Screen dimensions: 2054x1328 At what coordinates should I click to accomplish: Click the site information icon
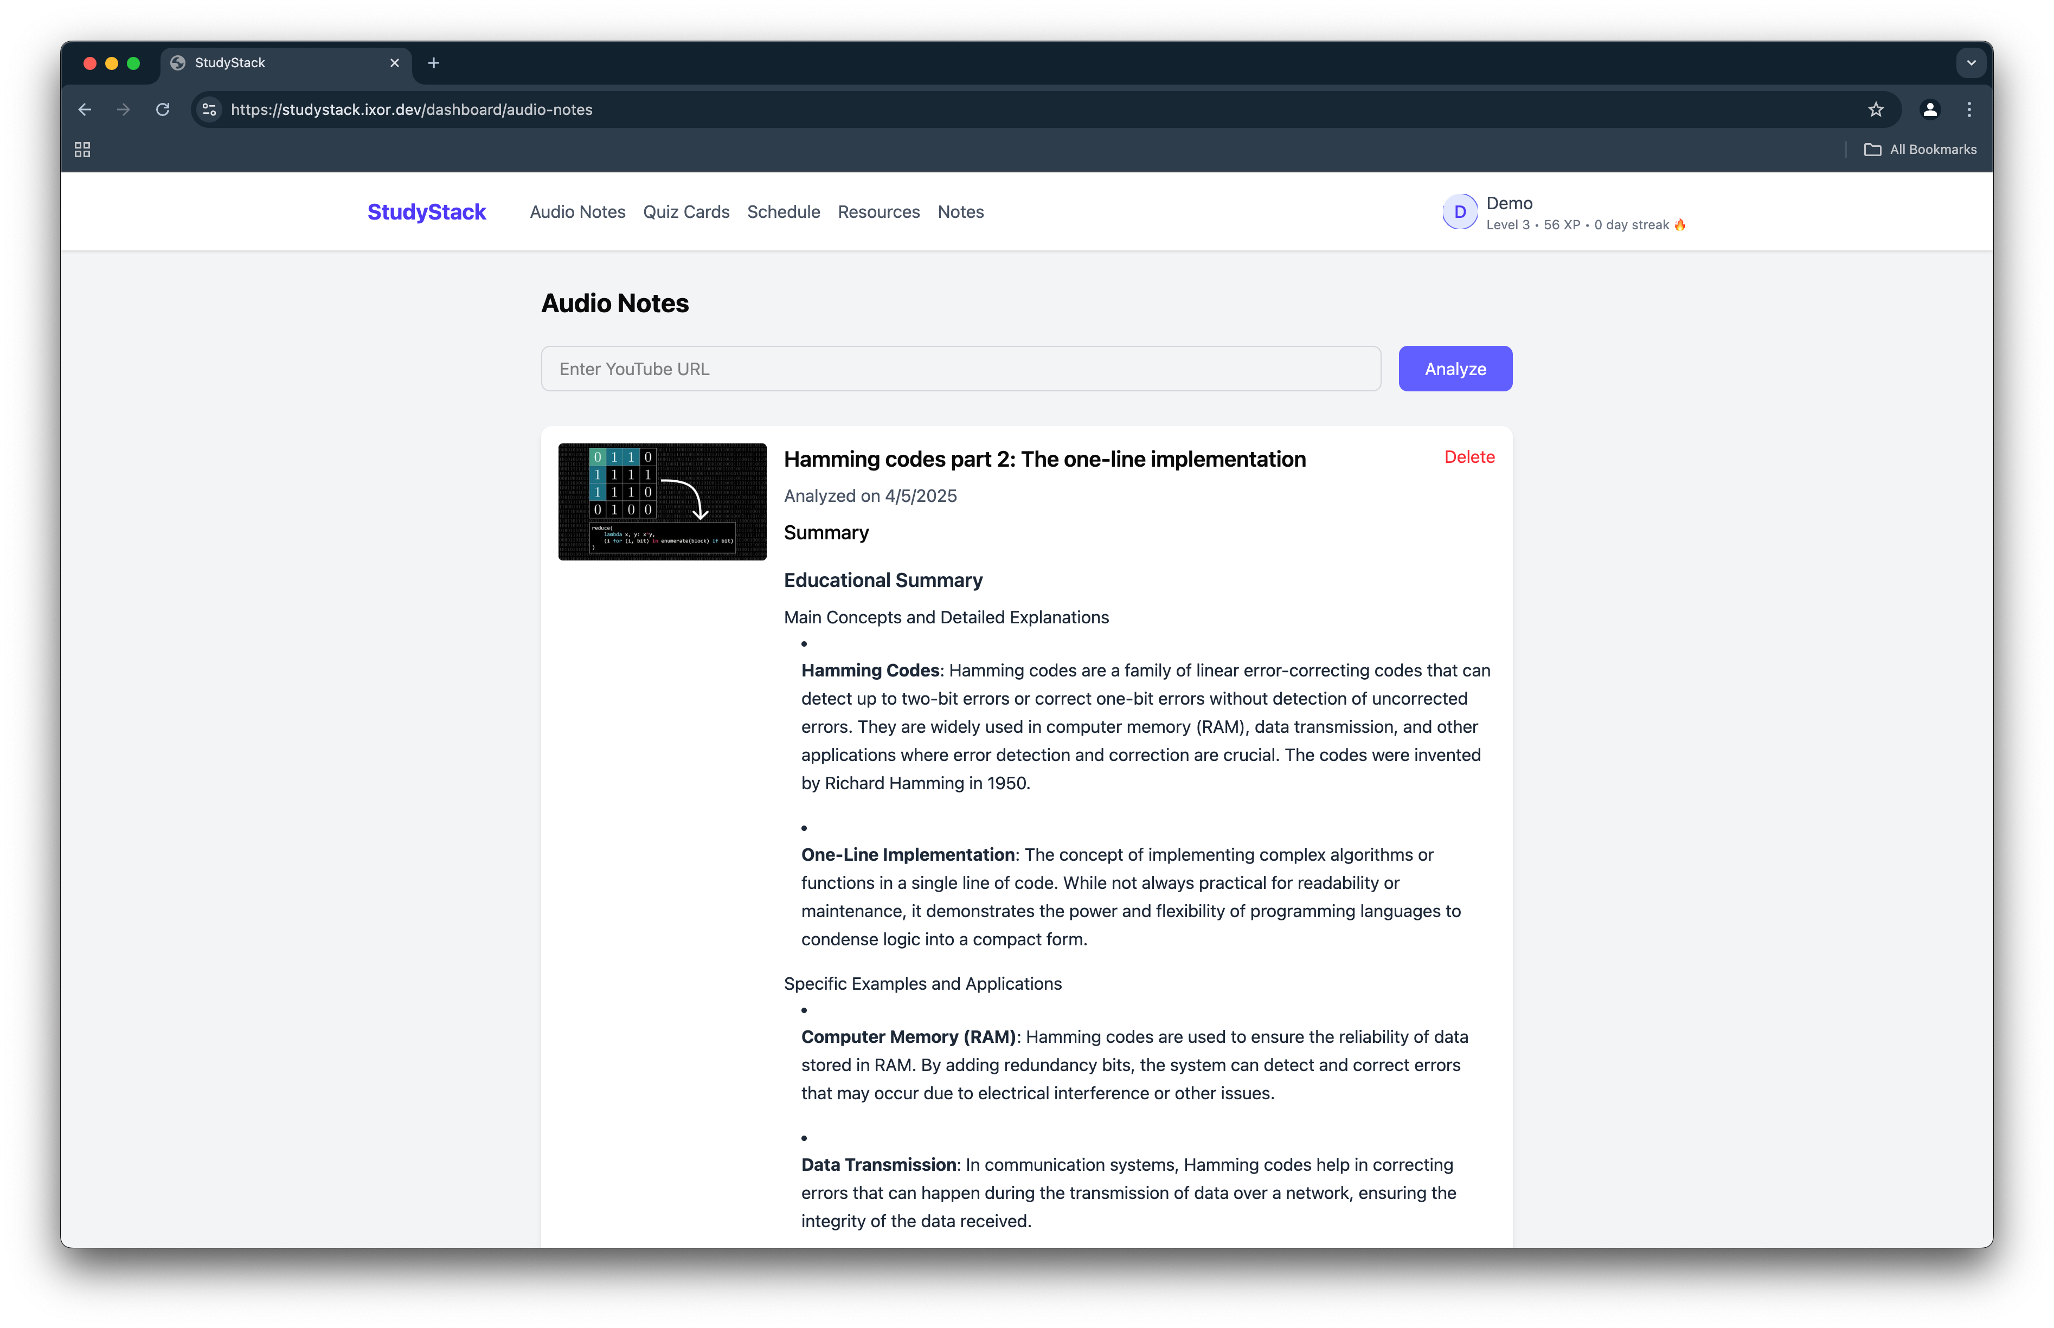point(209,109)
